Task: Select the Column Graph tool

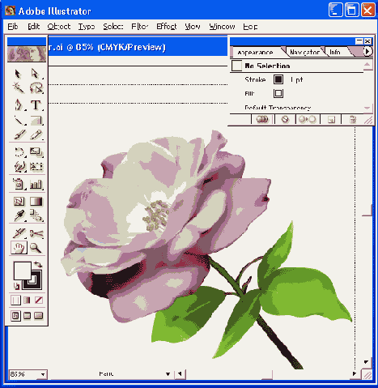Action: tap(36, 184)
